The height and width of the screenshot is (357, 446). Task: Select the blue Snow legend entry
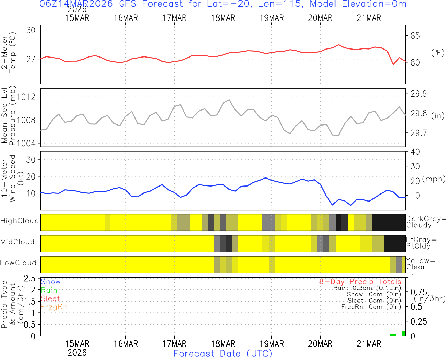pyautogui.click(x=51, y=282)
